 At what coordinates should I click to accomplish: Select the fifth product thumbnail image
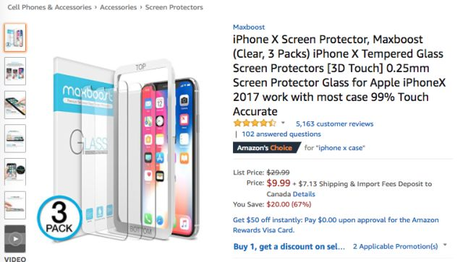pyautogui.click(x=15, y=172)
